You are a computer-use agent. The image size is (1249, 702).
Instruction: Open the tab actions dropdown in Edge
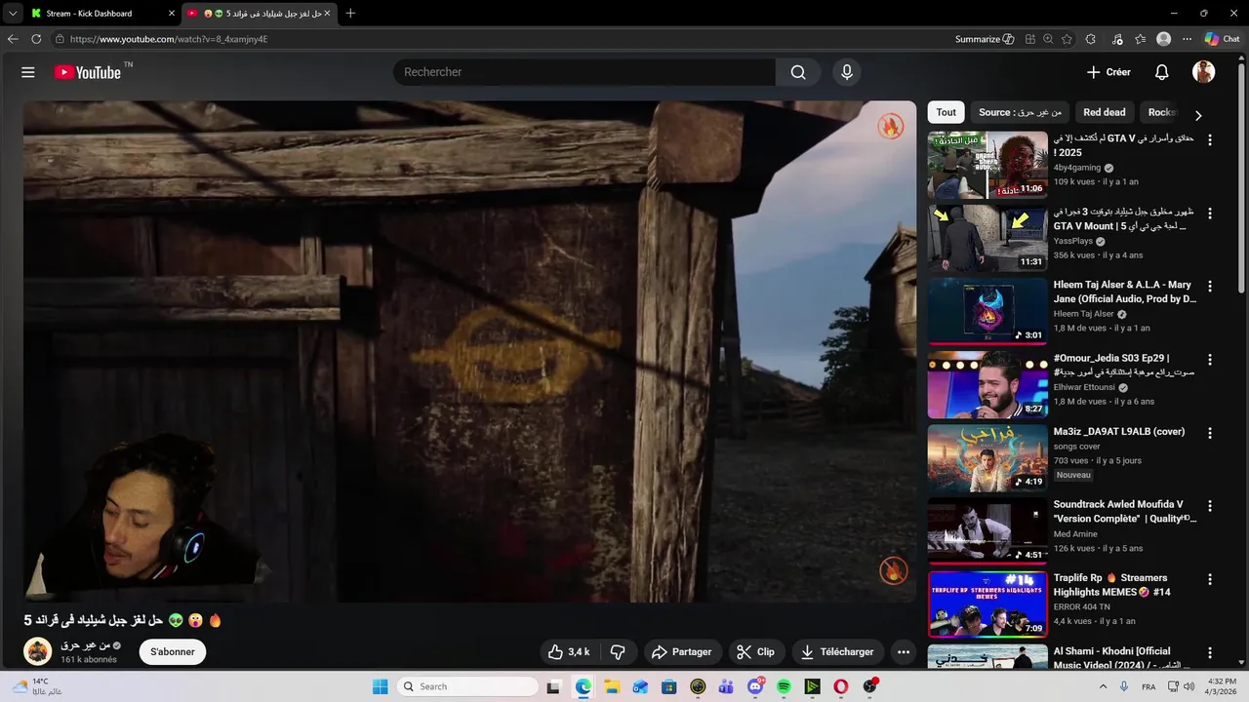(13, 14)
